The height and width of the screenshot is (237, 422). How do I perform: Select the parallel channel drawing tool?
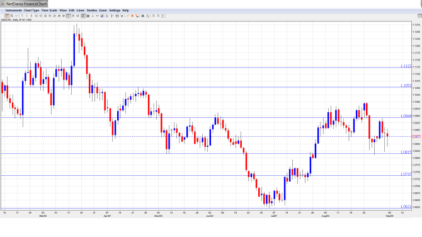tap(117, 16)
